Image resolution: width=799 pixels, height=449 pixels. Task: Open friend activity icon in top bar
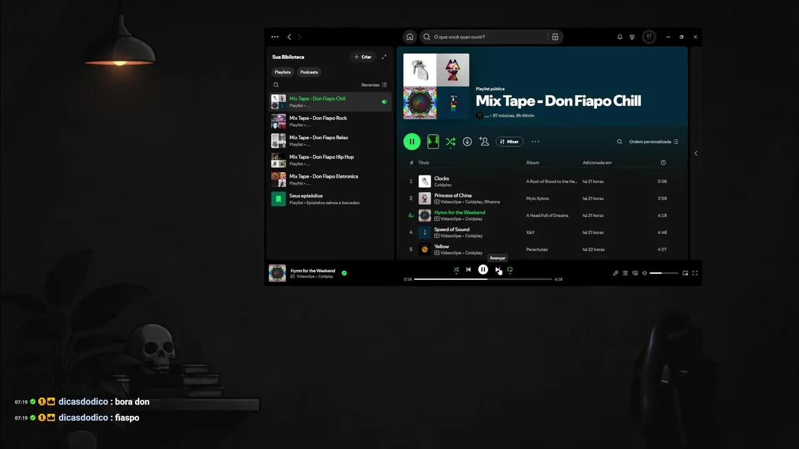(632, 37)
